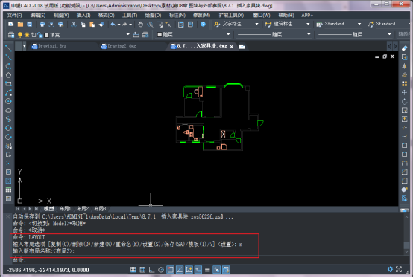Screen dimensions: 413x278
Task: Click the Print icon in toolbar
Action: point(42,25)
